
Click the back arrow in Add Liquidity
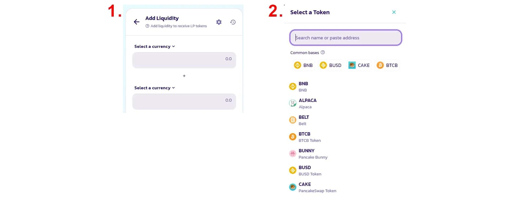(x=137, y=22)
